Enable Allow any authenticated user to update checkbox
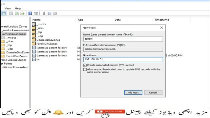Image resolution: width=210 pixels, height=118 pixels. point(85,69)
